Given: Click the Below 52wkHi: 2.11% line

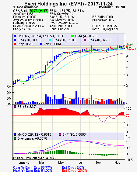Looking at the screenshot, I should tap(28, 26).
